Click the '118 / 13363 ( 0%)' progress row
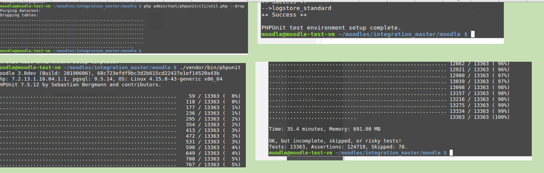 120,102
